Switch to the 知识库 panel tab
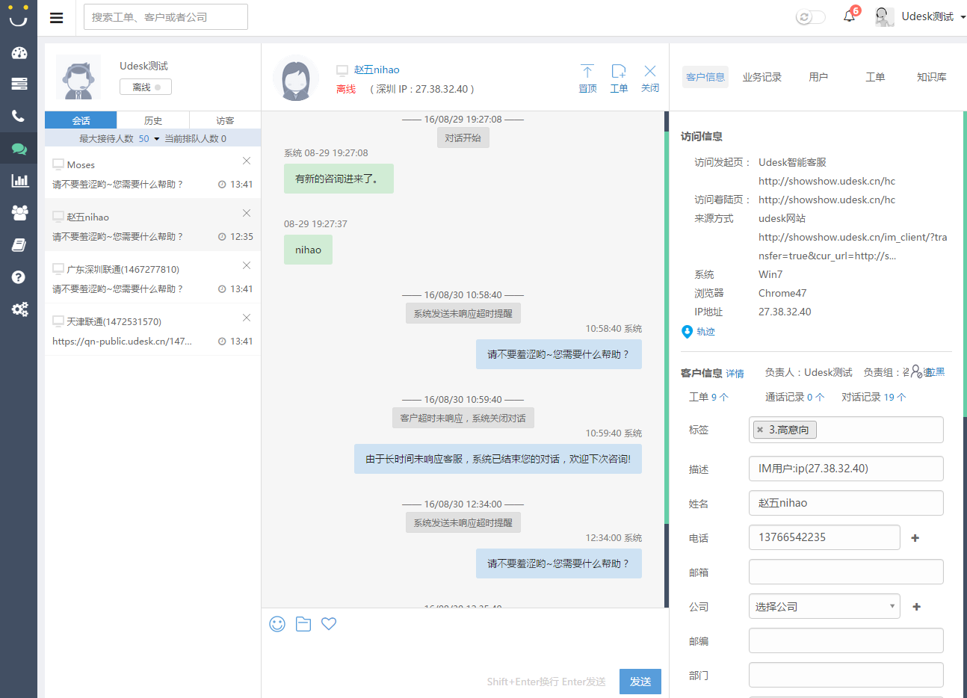This screenshot has height=698, width=967. [x=931, y=76]
